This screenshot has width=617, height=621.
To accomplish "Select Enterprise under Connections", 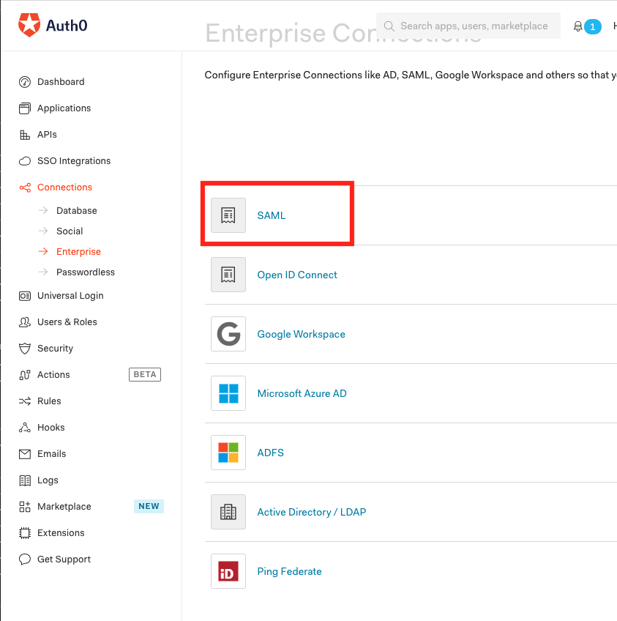I will (x=79, y=252).
